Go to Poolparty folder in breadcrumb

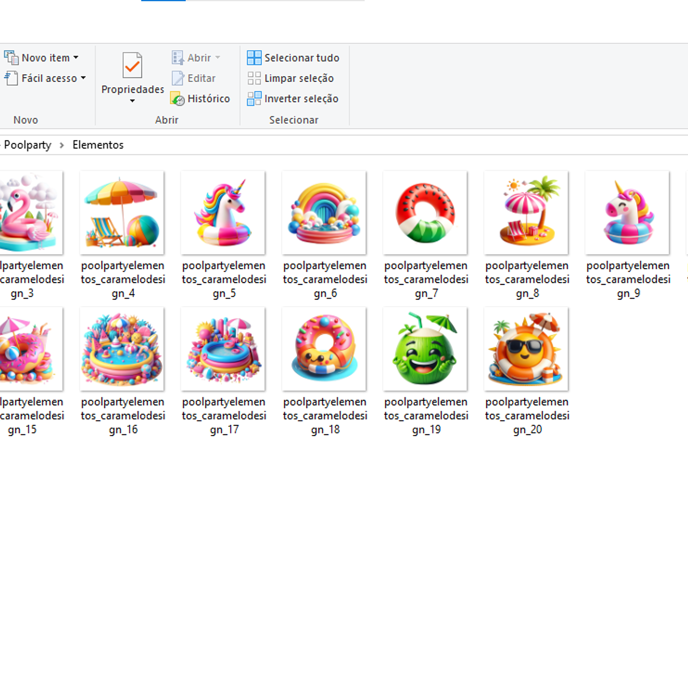[28, 145]
